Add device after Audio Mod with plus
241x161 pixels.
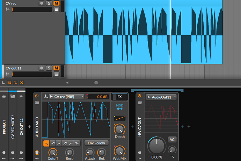point(132,127)
